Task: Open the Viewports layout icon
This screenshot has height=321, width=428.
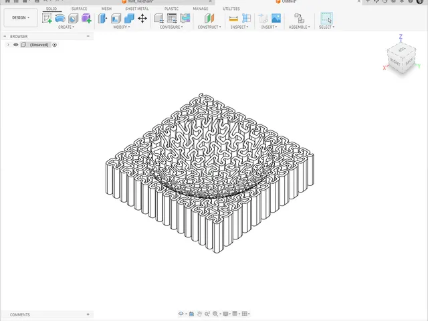Action: [x=245, y=314]
